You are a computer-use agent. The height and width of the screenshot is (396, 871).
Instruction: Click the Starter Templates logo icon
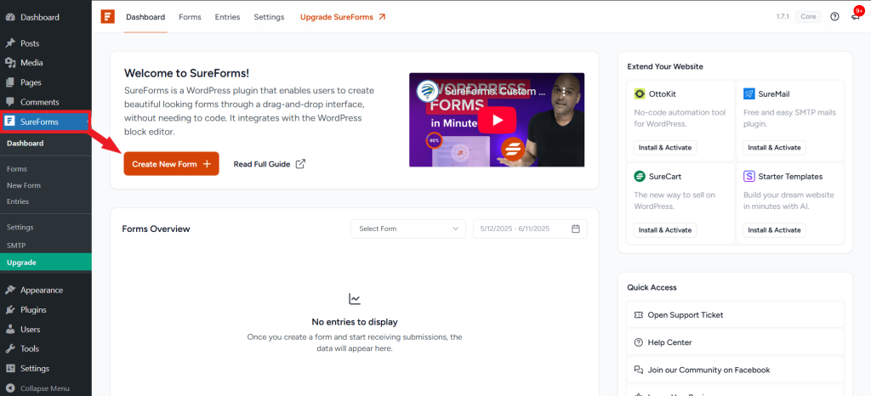click(749, 177)
